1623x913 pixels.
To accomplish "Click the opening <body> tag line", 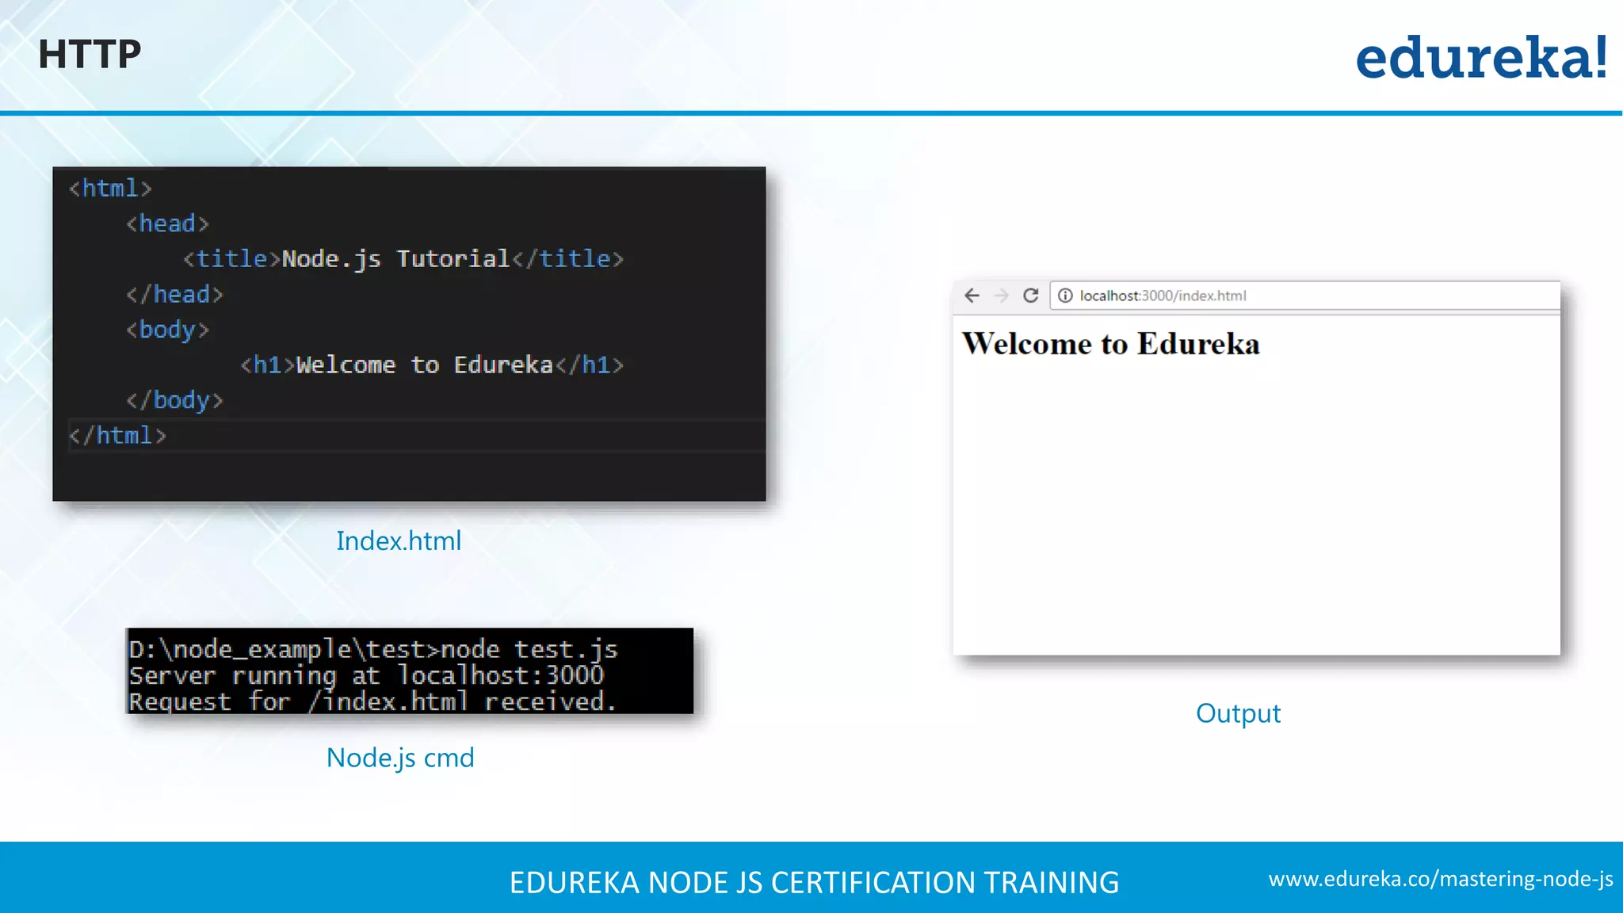I will coord(167,330).
